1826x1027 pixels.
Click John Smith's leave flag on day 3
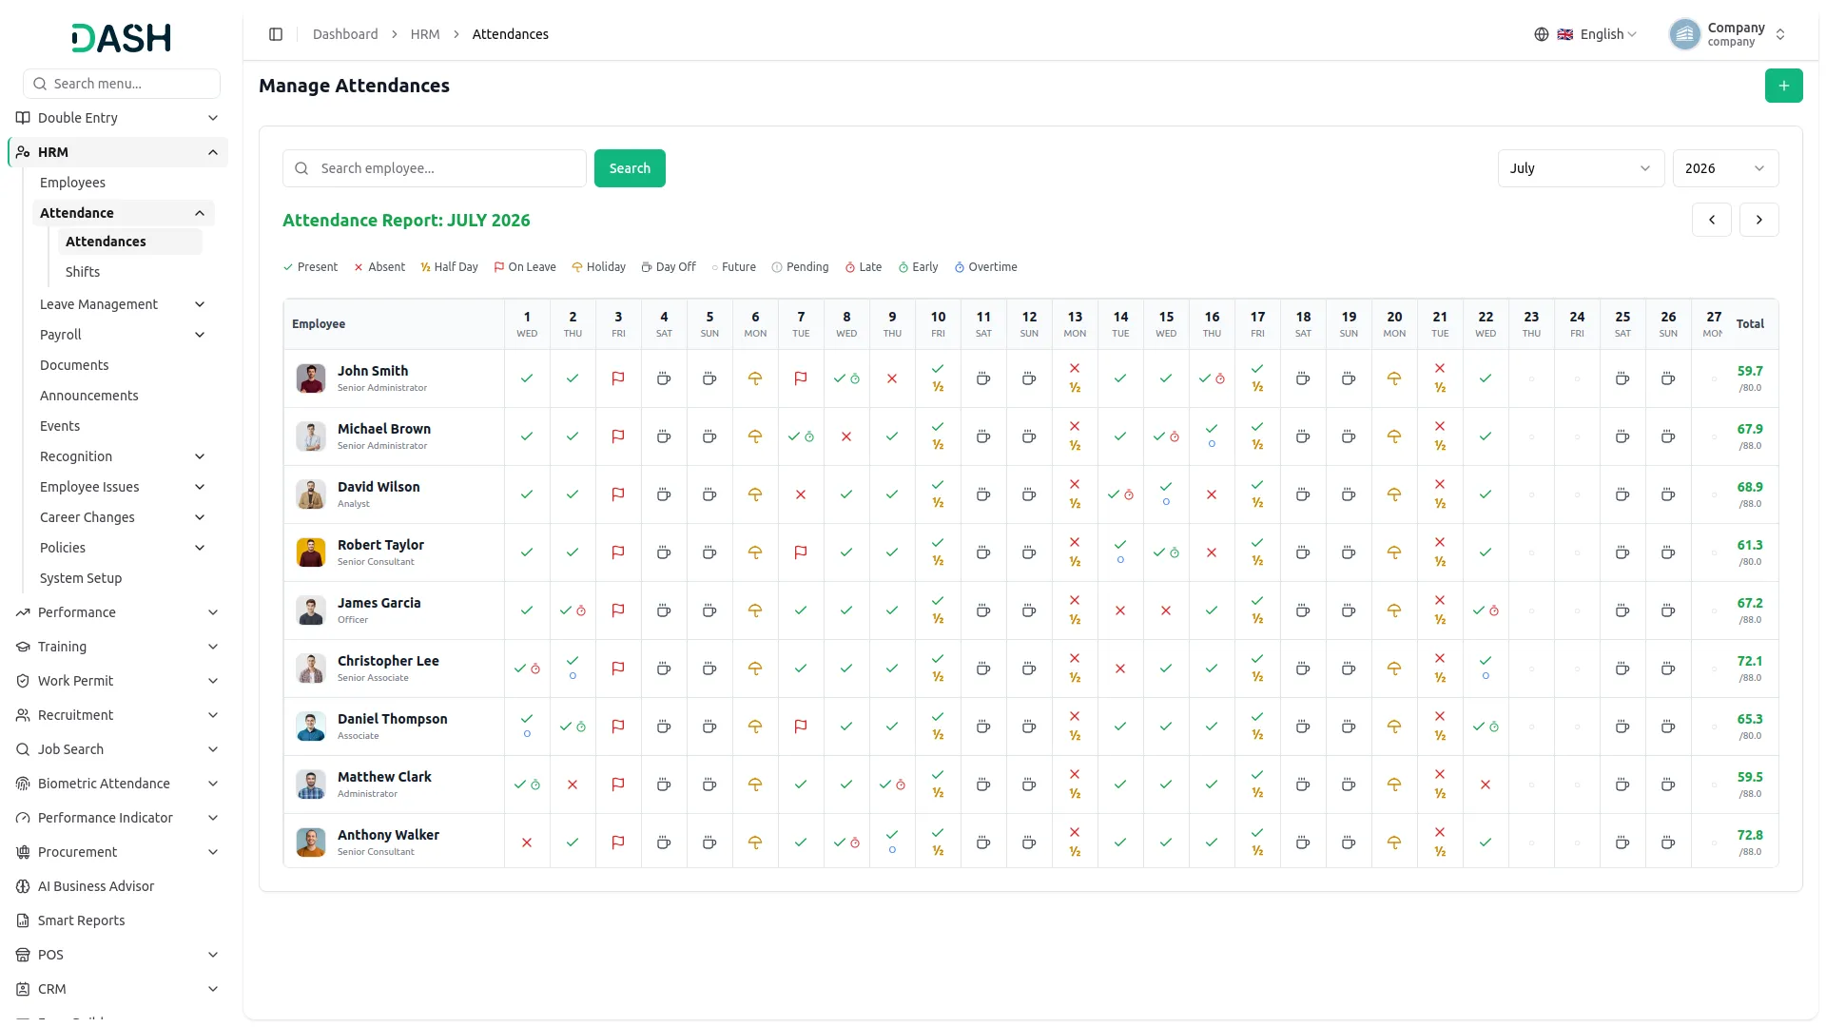click(x=618, y=378)
